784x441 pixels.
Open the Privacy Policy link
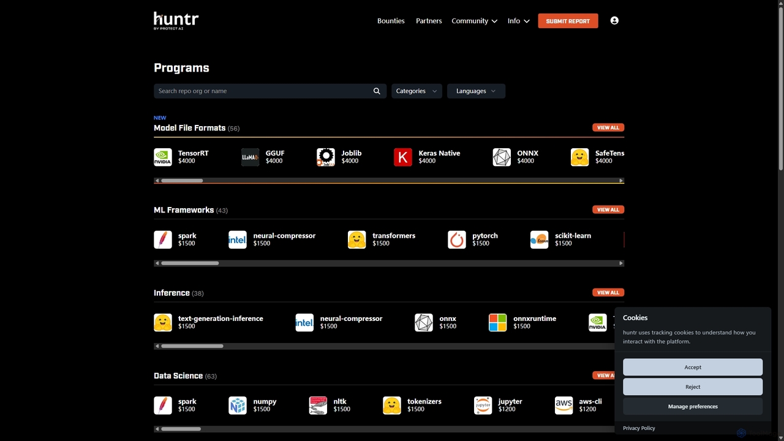click(639, 428)
